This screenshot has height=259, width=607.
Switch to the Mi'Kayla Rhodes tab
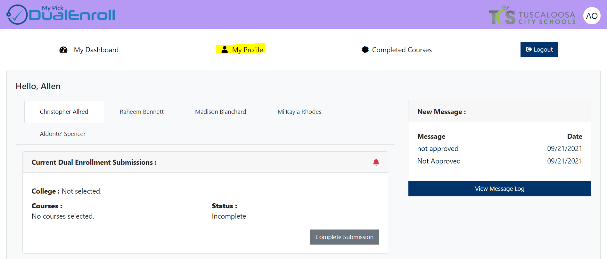pos(299,112)
